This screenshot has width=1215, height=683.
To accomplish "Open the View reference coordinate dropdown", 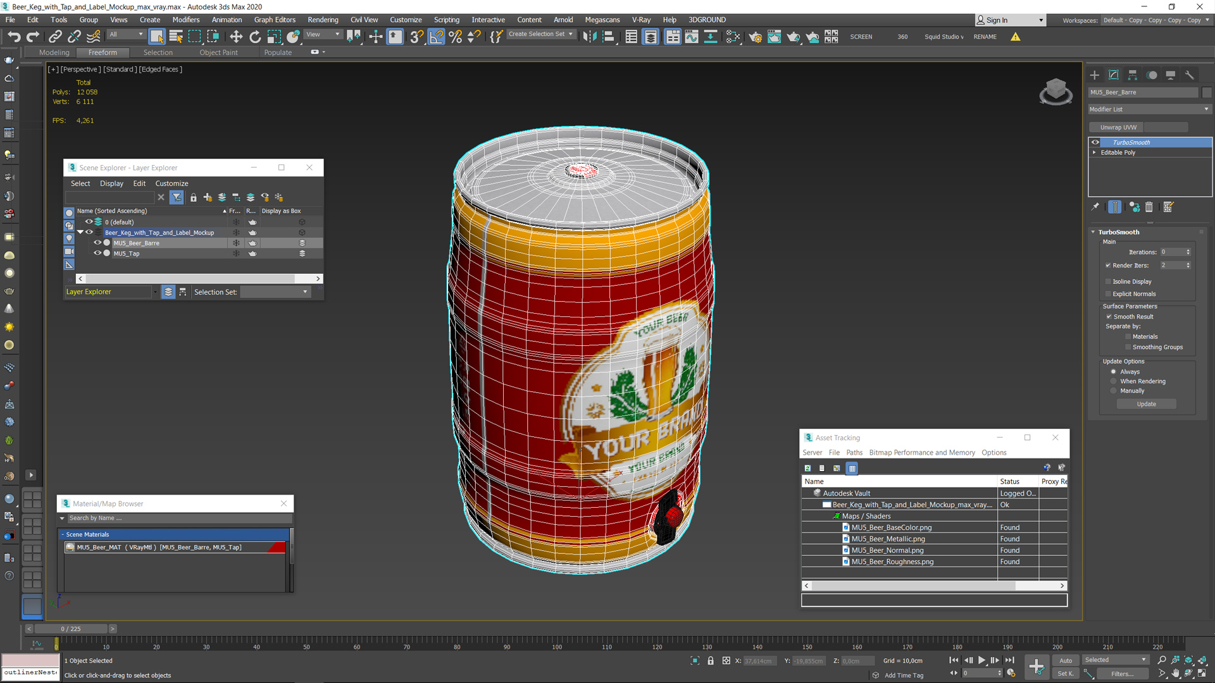I will click(323, 34).
